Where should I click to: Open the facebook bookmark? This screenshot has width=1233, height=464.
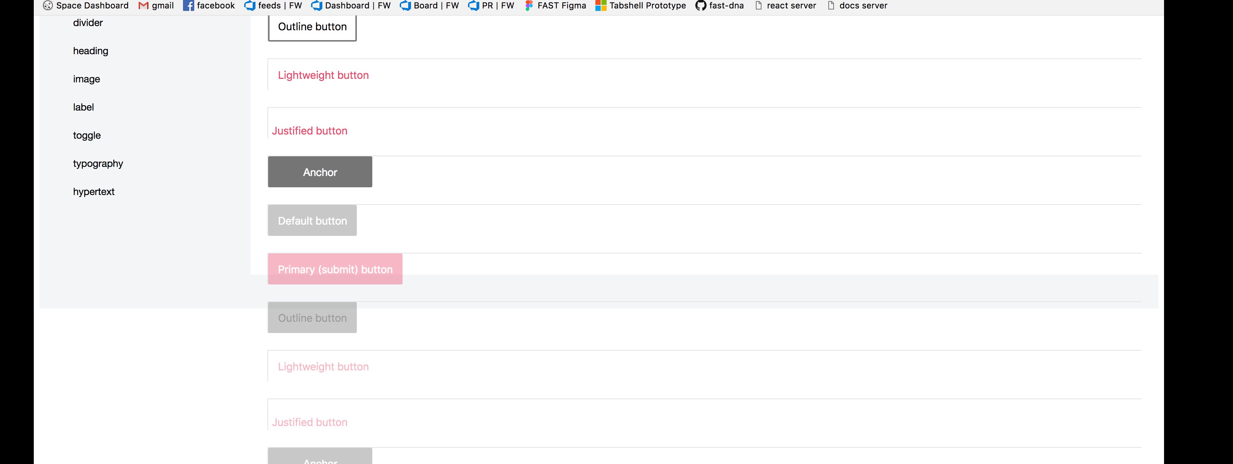pyautogui.click(x=209, y=6)
